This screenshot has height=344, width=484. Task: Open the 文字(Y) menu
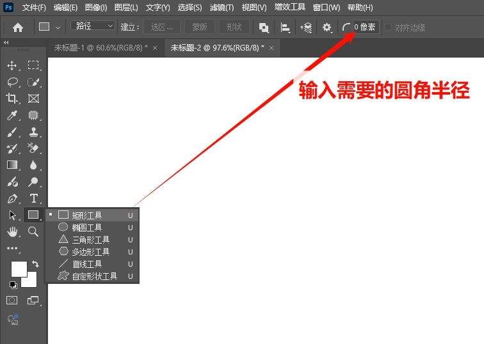[x=157, y=8]
